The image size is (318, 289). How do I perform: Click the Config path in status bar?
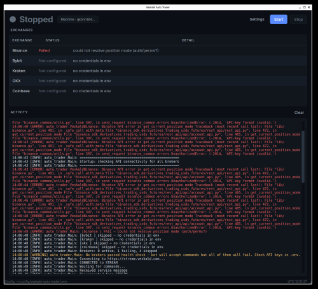36,281
